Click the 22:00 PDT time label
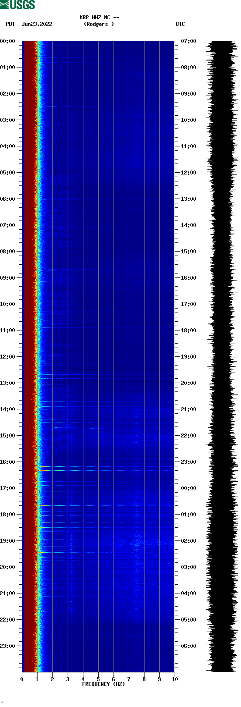Screen dimensions: 241x707 click(x=8, y=620)
